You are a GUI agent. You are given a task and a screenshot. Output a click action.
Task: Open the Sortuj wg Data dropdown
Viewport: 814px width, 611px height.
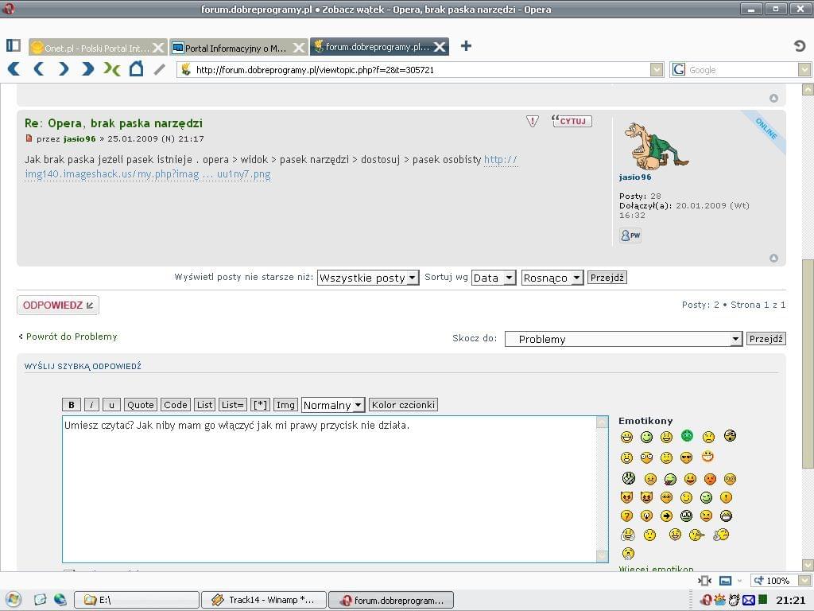point(494,278)
